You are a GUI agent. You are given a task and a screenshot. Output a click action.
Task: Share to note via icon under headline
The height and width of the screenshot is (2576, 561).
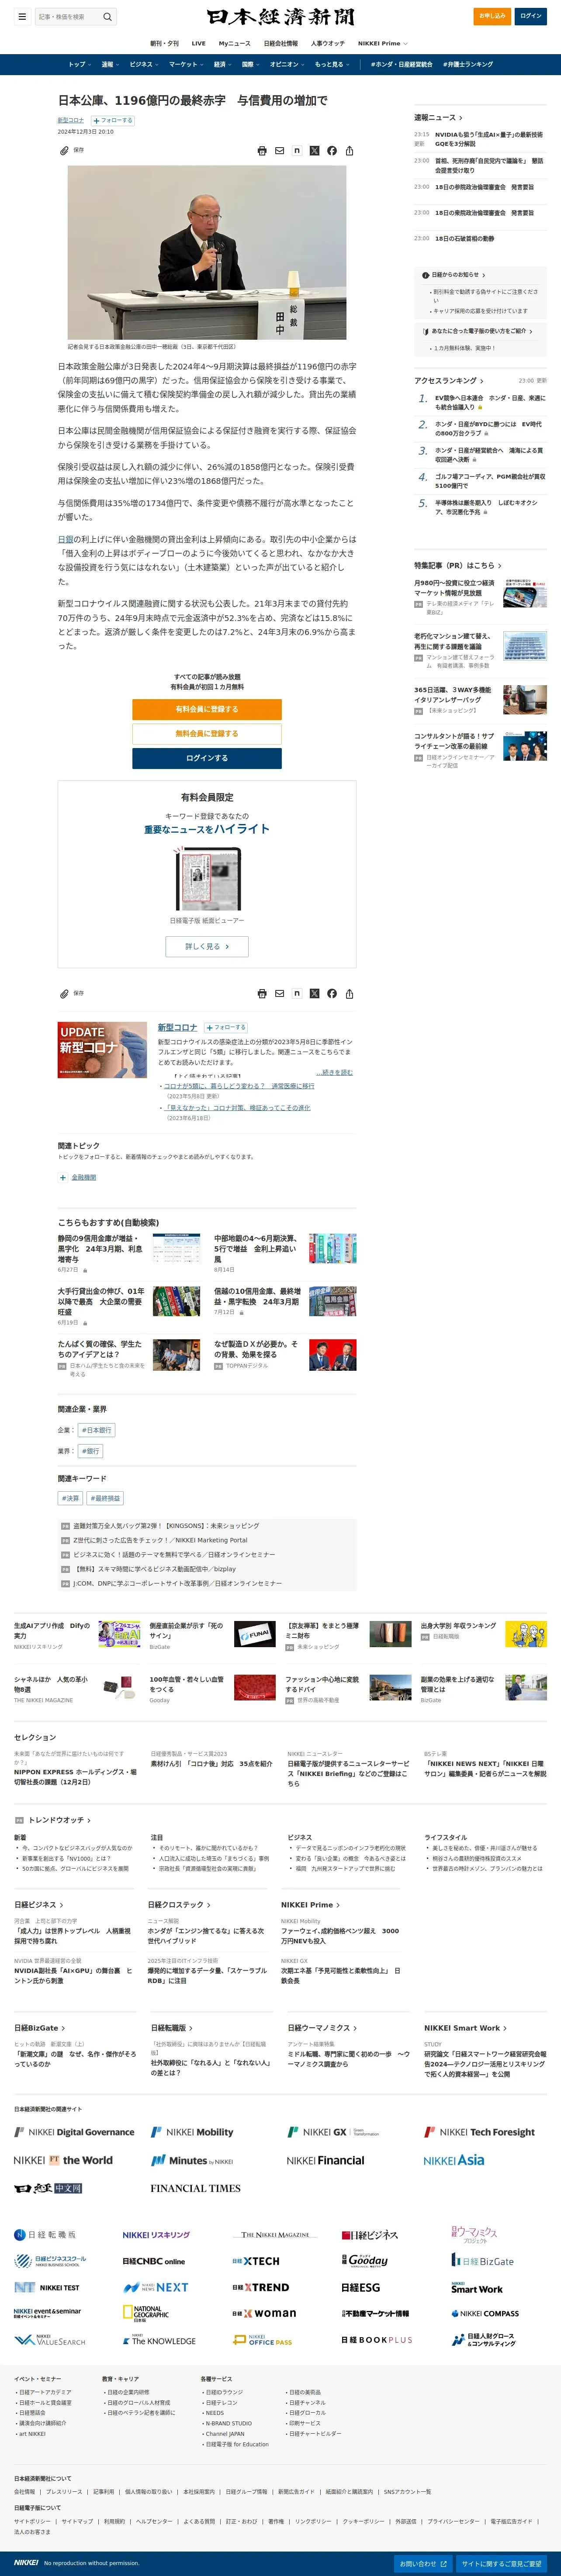click(x=297, y=151)
